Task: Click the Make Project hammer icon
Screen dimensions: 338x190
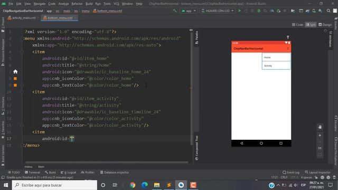Action: (x=175, y=11)
